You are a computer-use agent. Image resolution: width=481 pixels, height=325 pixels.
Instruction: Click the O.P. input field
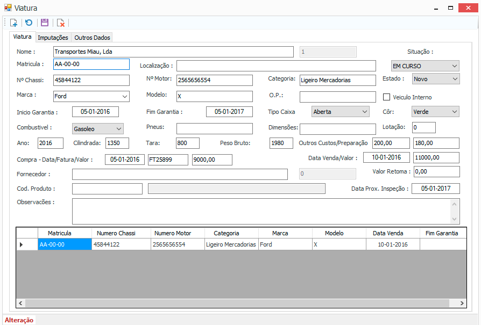(338, 97)
